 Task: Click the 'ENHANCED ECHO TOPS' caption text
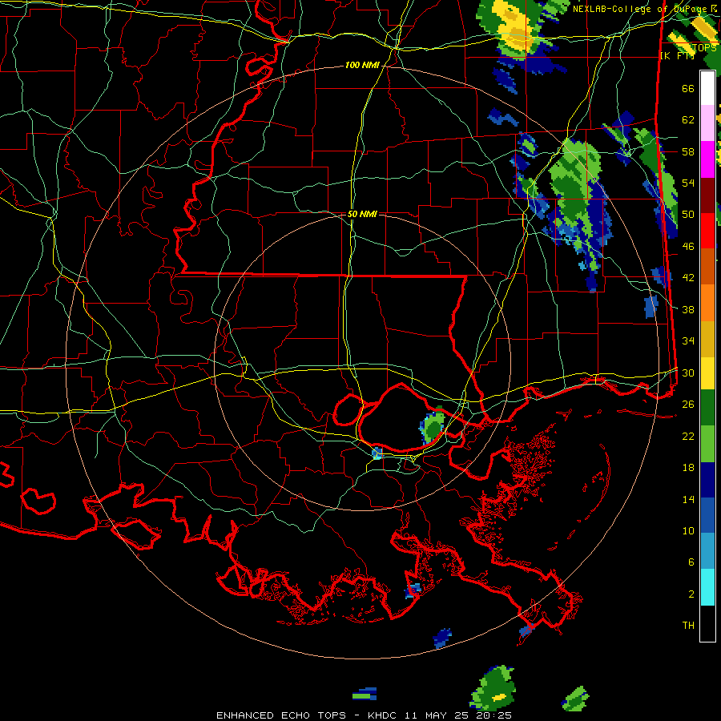[281, 715]
